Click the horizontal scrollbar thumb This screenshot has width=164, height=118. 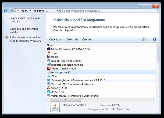(65, 100)
